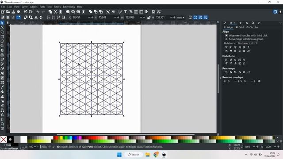This screenshot has width=283, height=159.
Task: Select the Gradient tool
Action: pyautogui.click(x=2, y=78)
